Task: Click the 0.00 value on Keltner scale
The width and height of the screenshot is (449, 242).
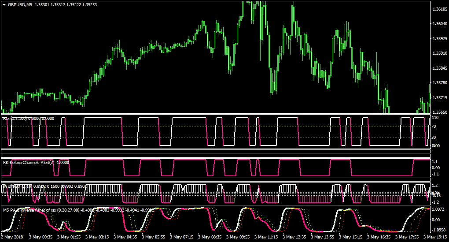Action: (x=436, y=168)
